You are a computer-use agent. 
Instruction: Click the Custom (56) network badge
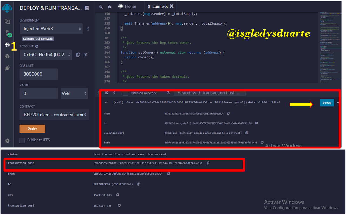pos(38,39)
